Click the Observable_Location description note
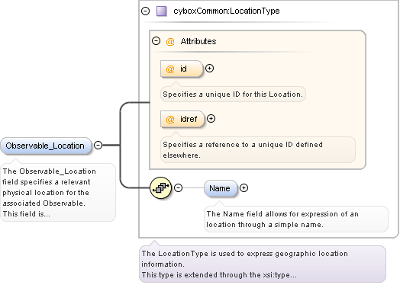This screenshot has height=285, width=400. tap(58, 192)
